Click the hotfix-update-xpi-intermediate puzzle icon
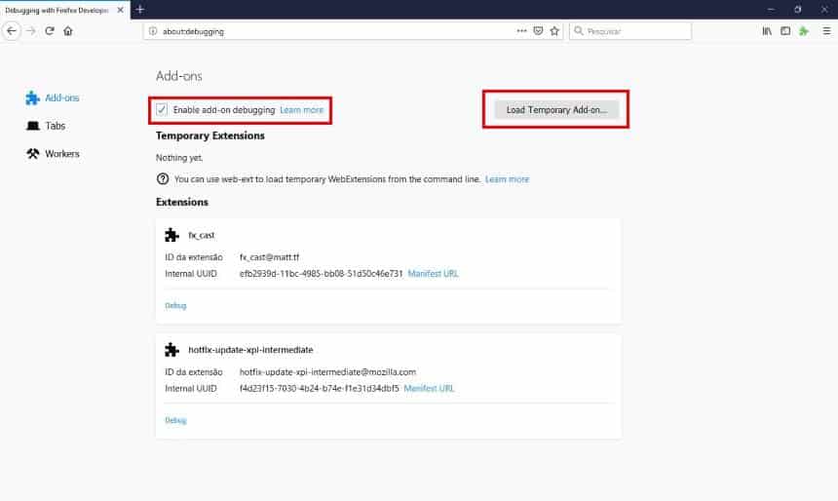838x501 pixels. [x=172, y=350]
